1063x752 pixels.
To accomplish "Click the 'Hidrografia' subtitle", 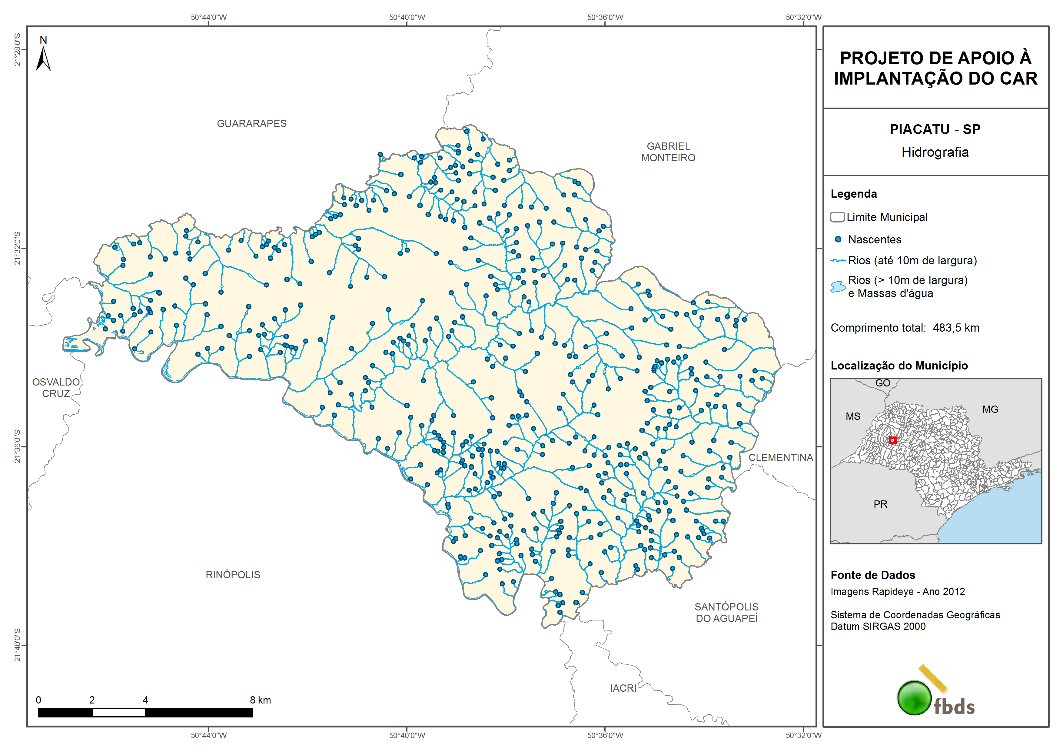I will tap(935, 152).
